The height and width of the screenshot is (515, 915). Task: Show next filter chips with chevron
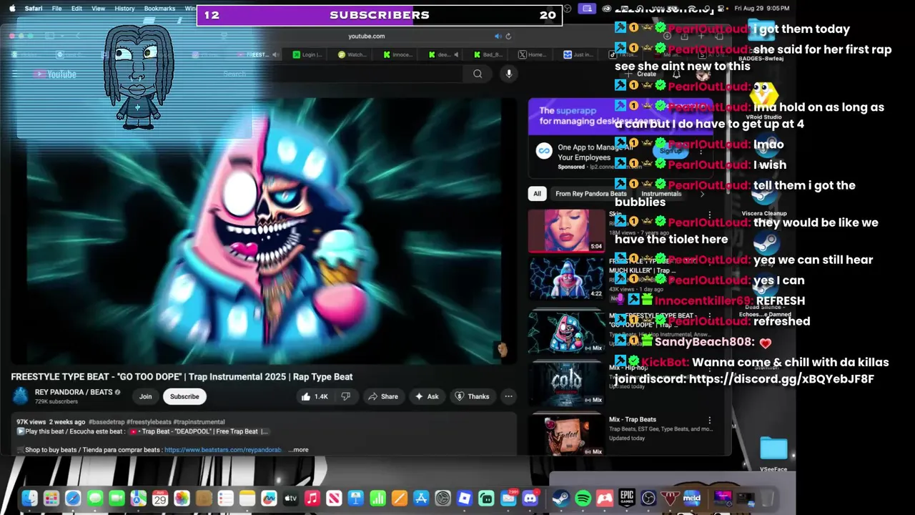coord(702,194)
